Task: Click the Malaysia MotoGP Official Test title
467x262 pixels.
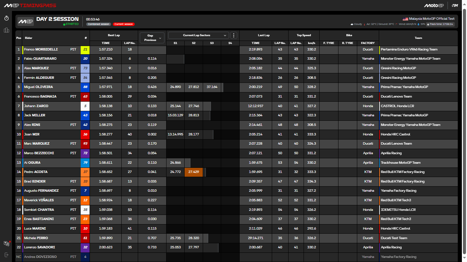Action: pos(432,19)
